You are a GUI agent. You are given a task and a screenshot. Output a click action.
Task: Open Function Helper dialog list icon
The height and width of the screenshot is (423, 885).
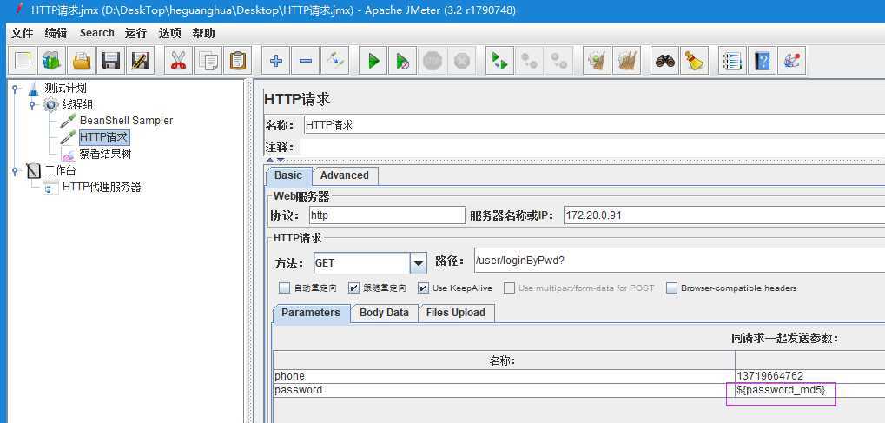(x=732, y=61)
